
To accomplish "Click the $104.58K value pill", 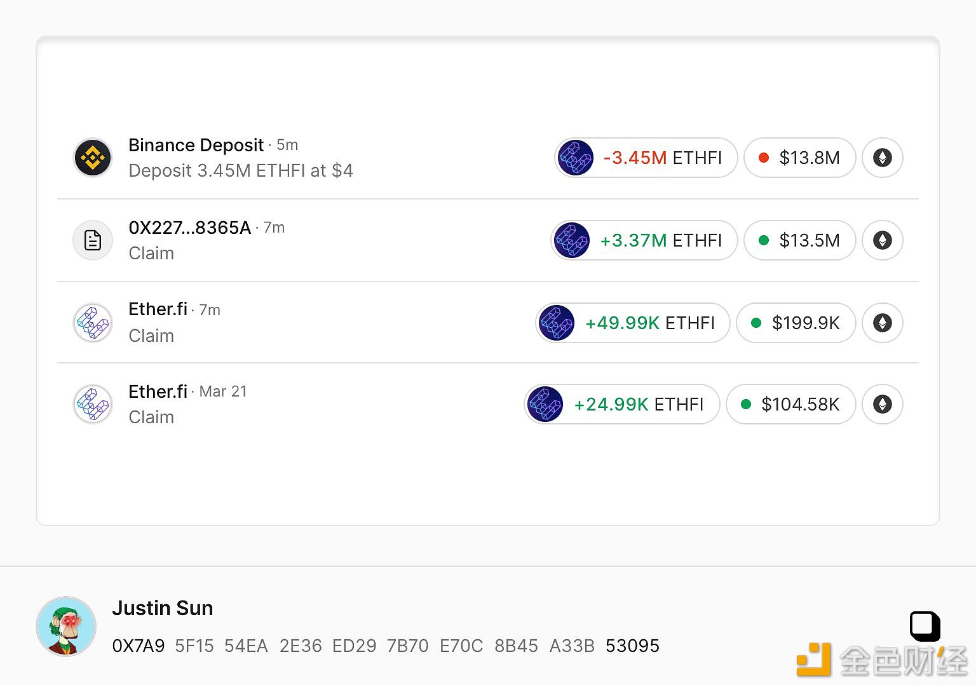I will tap(790, 404).
